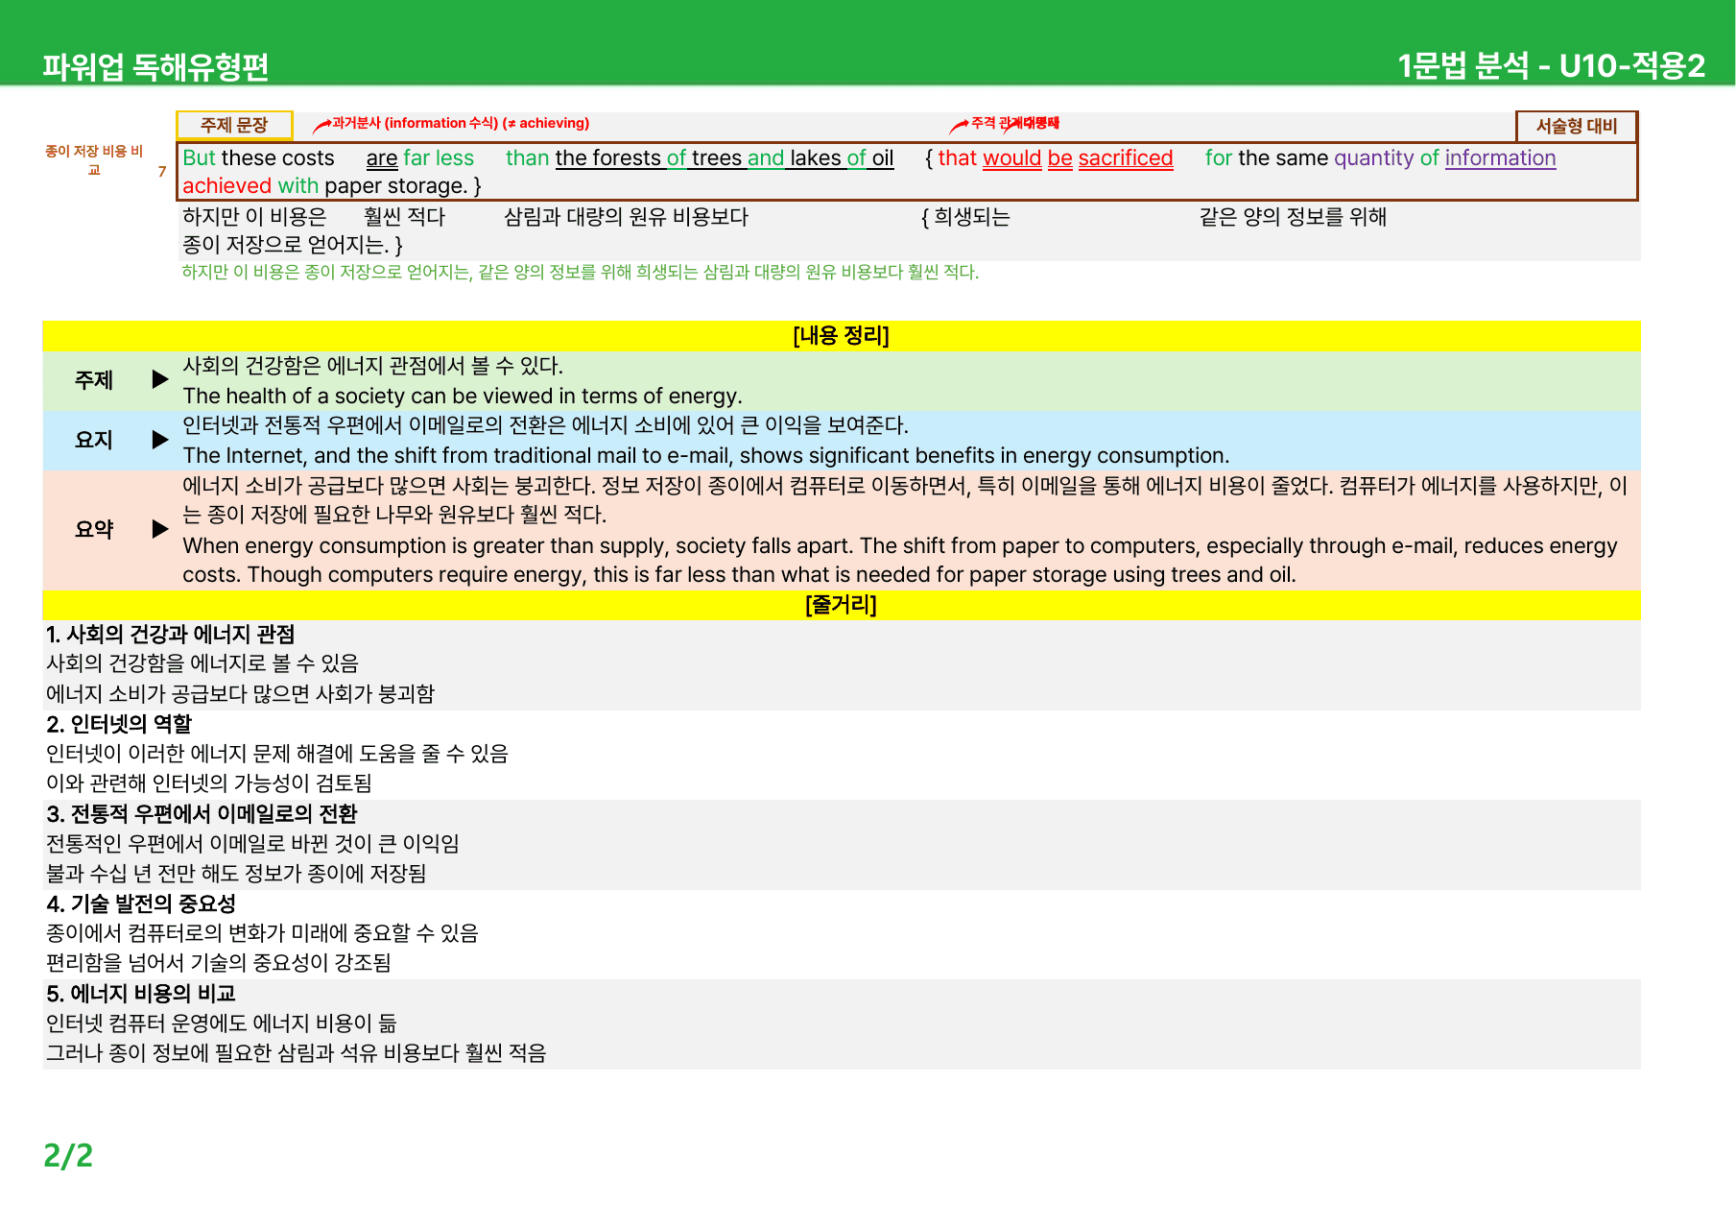Click the '요약' row label

pos(93,529)
